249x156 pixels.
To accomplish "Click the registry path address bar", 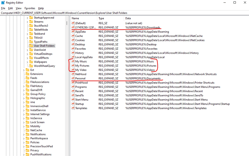I will click(x=125, y=13).
